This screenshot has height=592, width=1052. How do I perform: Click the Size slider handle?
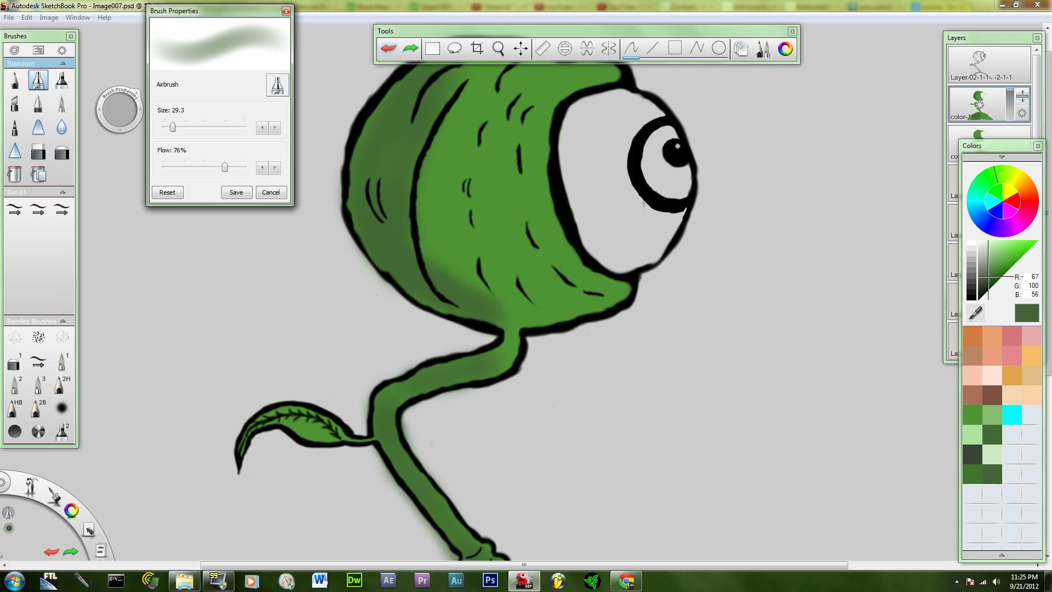[x=173, y=127]
